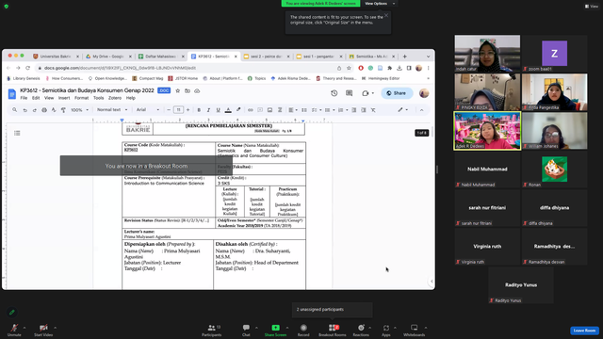Click the Redo icon in Docs toolbar
The image size is (603, 339).
pyautogui.click(x=35, y=110)
